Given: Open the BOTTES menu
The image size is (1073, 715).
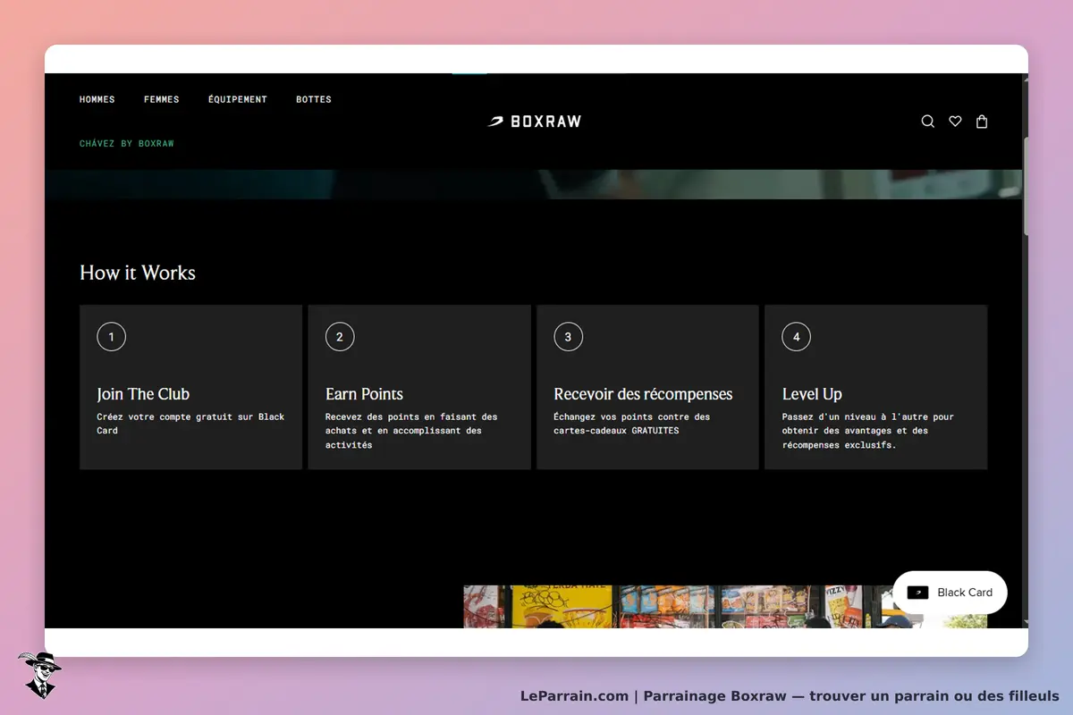Looking at the screenshot, I should tap(314, 99).
